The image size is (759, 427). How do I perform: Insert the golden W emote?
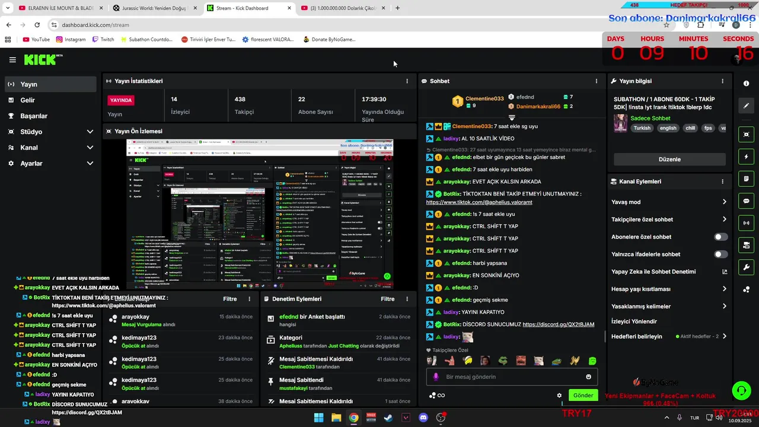[574, 361]
